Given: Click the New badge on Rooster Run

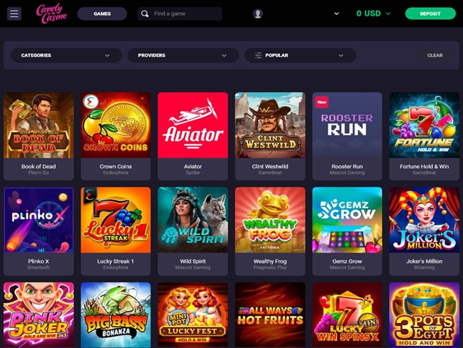Looking at the screenshot, I should (321, 102).
